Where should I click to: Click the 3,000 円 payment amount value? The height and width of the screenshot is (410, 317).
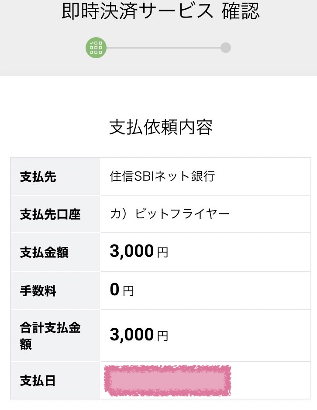[139, 251]
